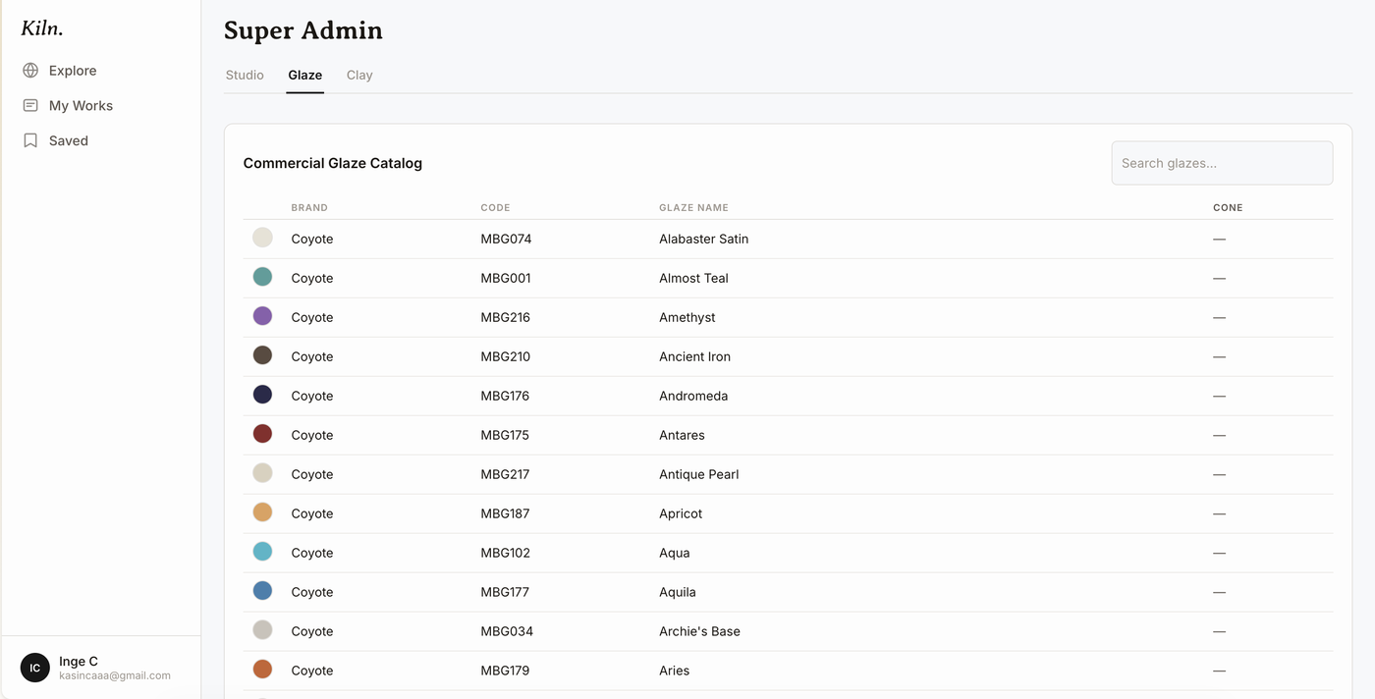Select the Glaze tab
The width and height of the screenshot is (1375, 699).
(305, 75)
